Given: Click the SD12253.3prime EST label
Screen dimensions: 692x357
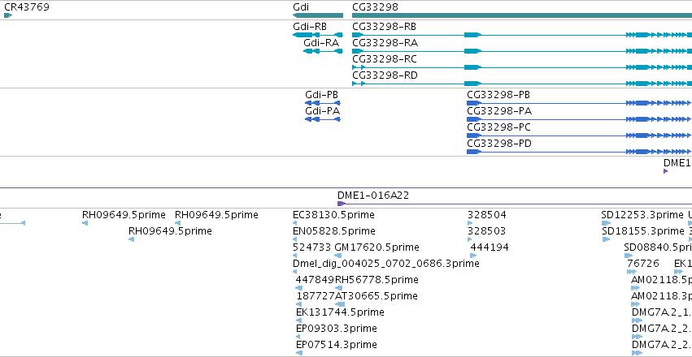Looking at the screenshot, I should (642, 215).
